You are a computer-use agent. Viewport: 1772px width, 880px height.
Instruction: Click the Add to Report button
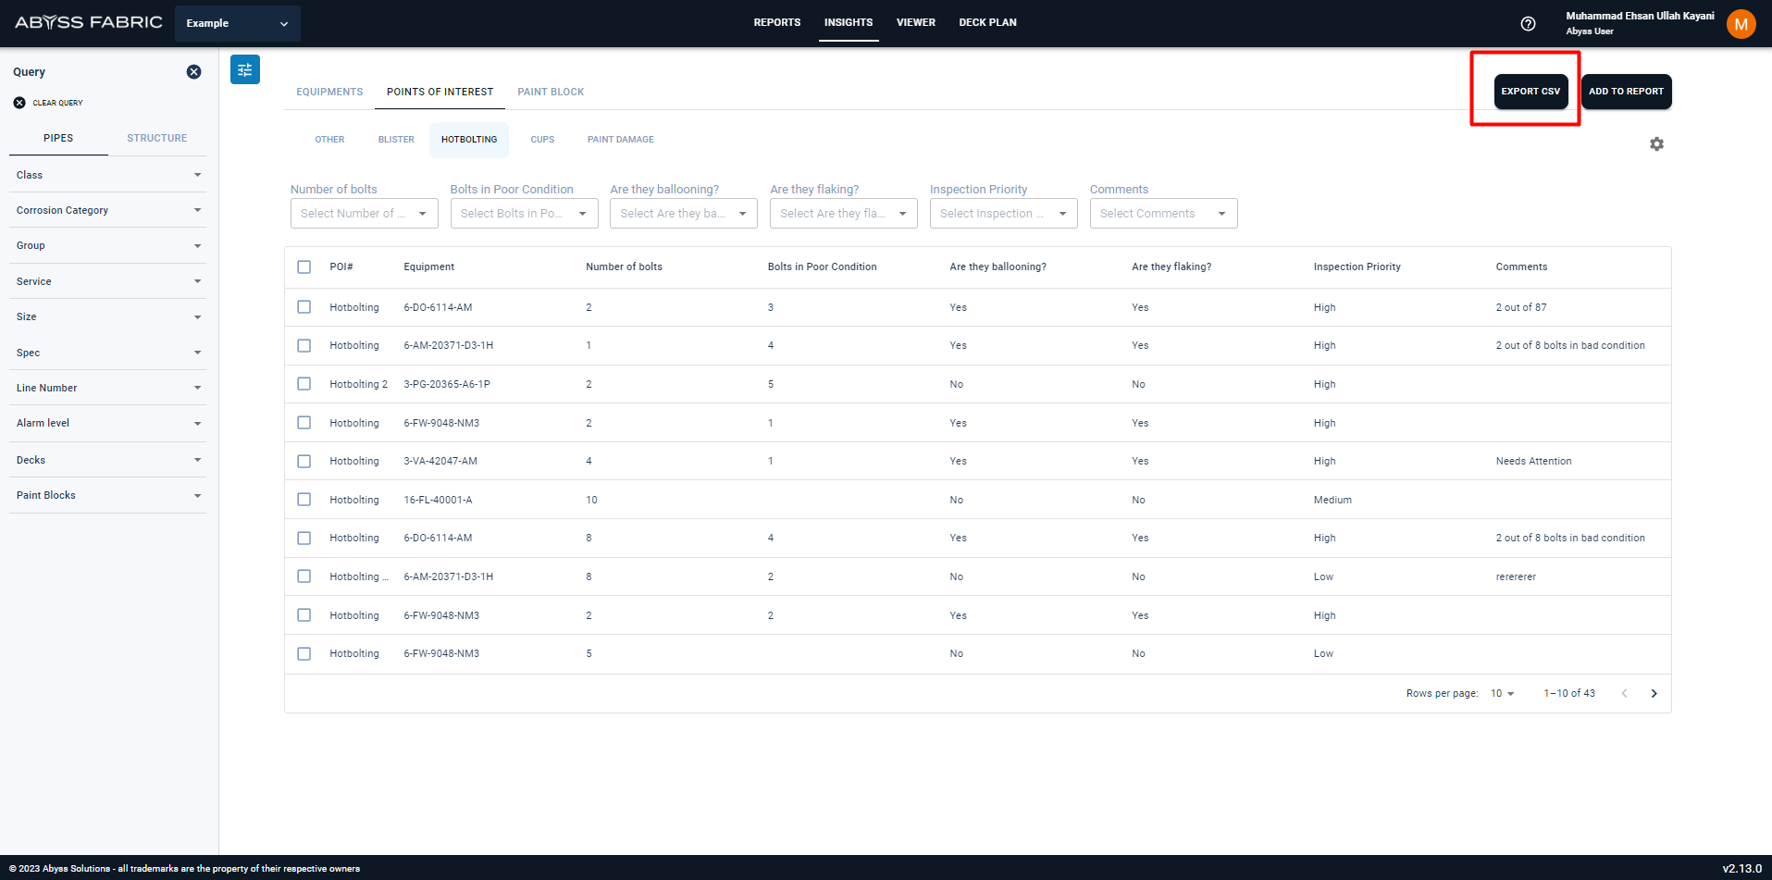(x=1626, y=92)
